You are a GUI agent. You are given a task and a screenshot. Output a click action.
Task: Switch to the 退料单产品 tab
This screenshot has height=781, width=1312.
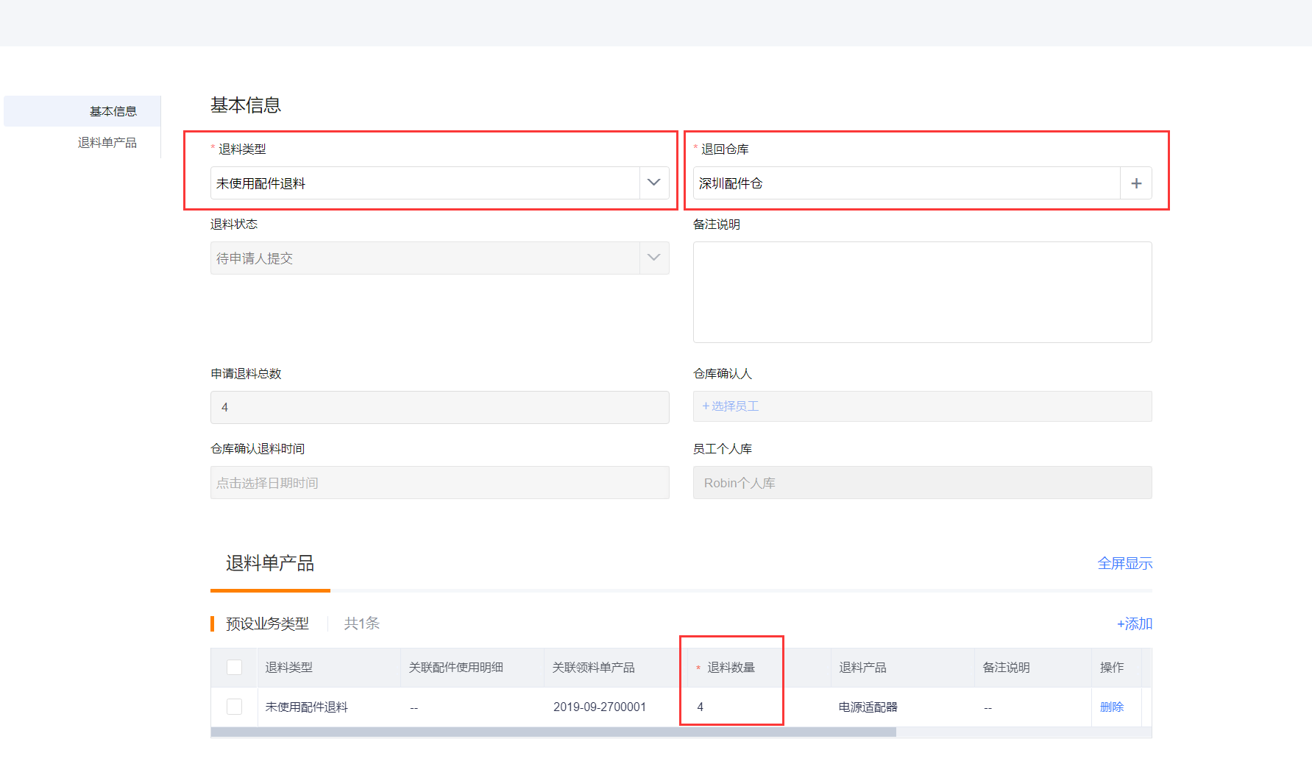[270, 563]
